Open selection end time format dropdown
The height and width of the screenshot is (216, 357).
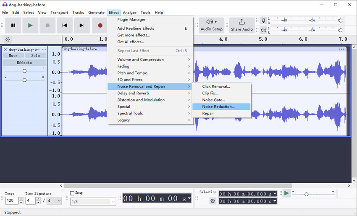coord(275,201)
